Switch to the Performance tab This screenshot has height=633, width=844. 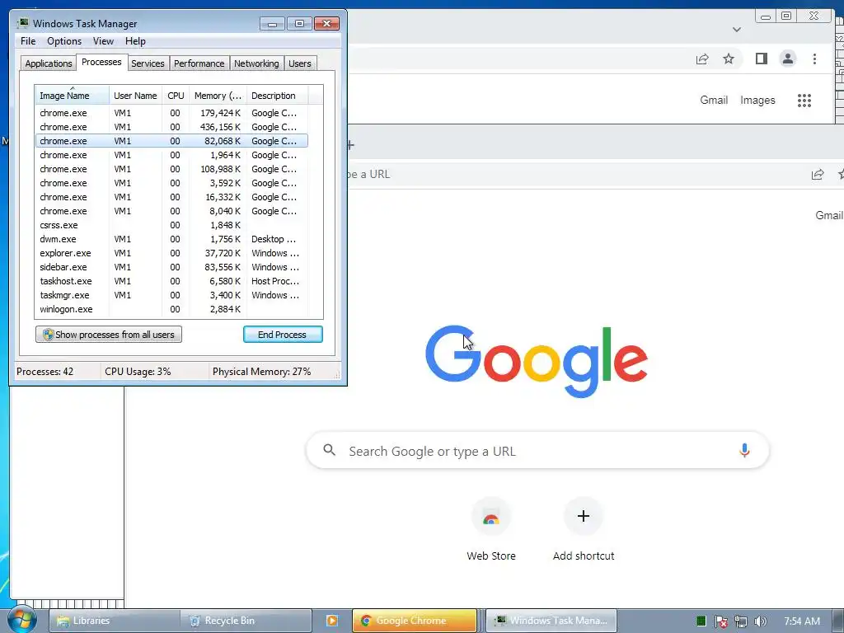coord(199,63)
